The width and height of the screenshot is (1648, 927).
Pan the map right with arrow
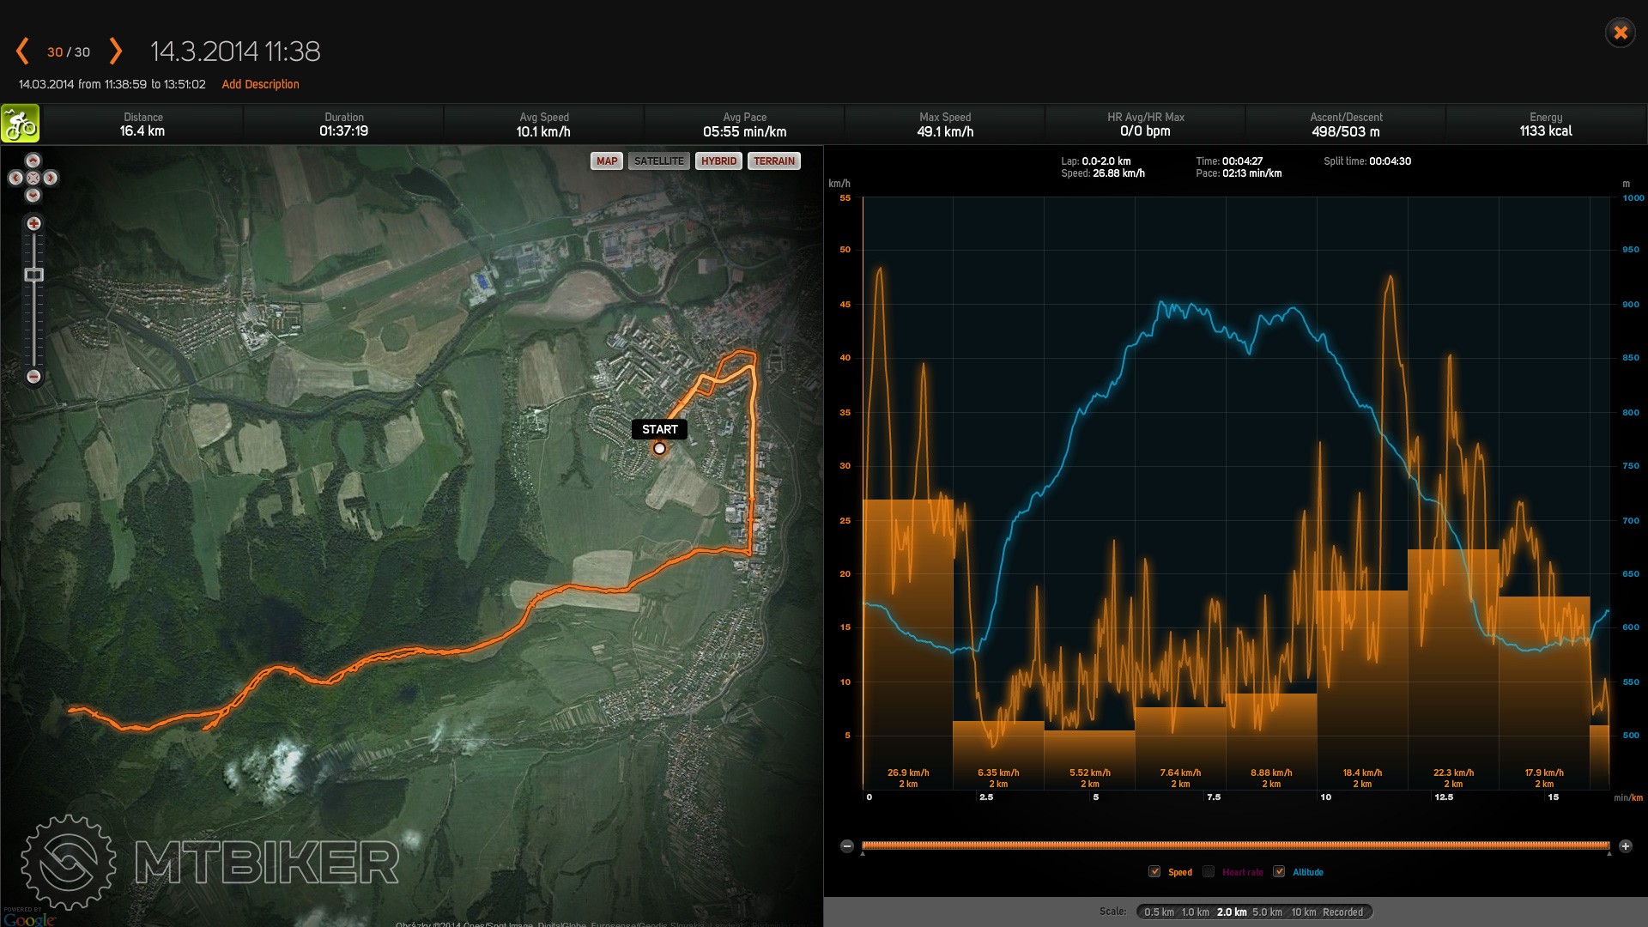(51, 178)
